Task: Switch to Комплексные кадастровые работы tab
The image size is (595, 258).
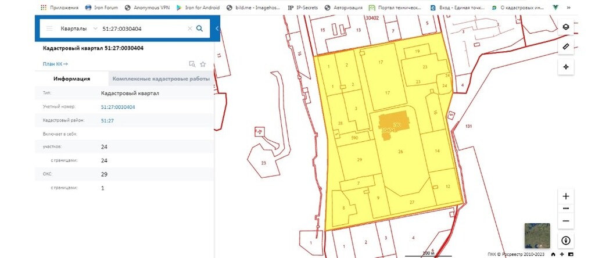Action: point(161,79)
